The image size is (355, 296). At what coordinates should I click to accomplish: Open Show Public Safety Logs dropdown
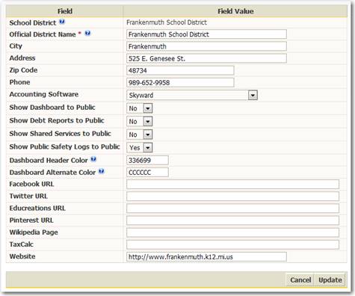click(140, 147)
